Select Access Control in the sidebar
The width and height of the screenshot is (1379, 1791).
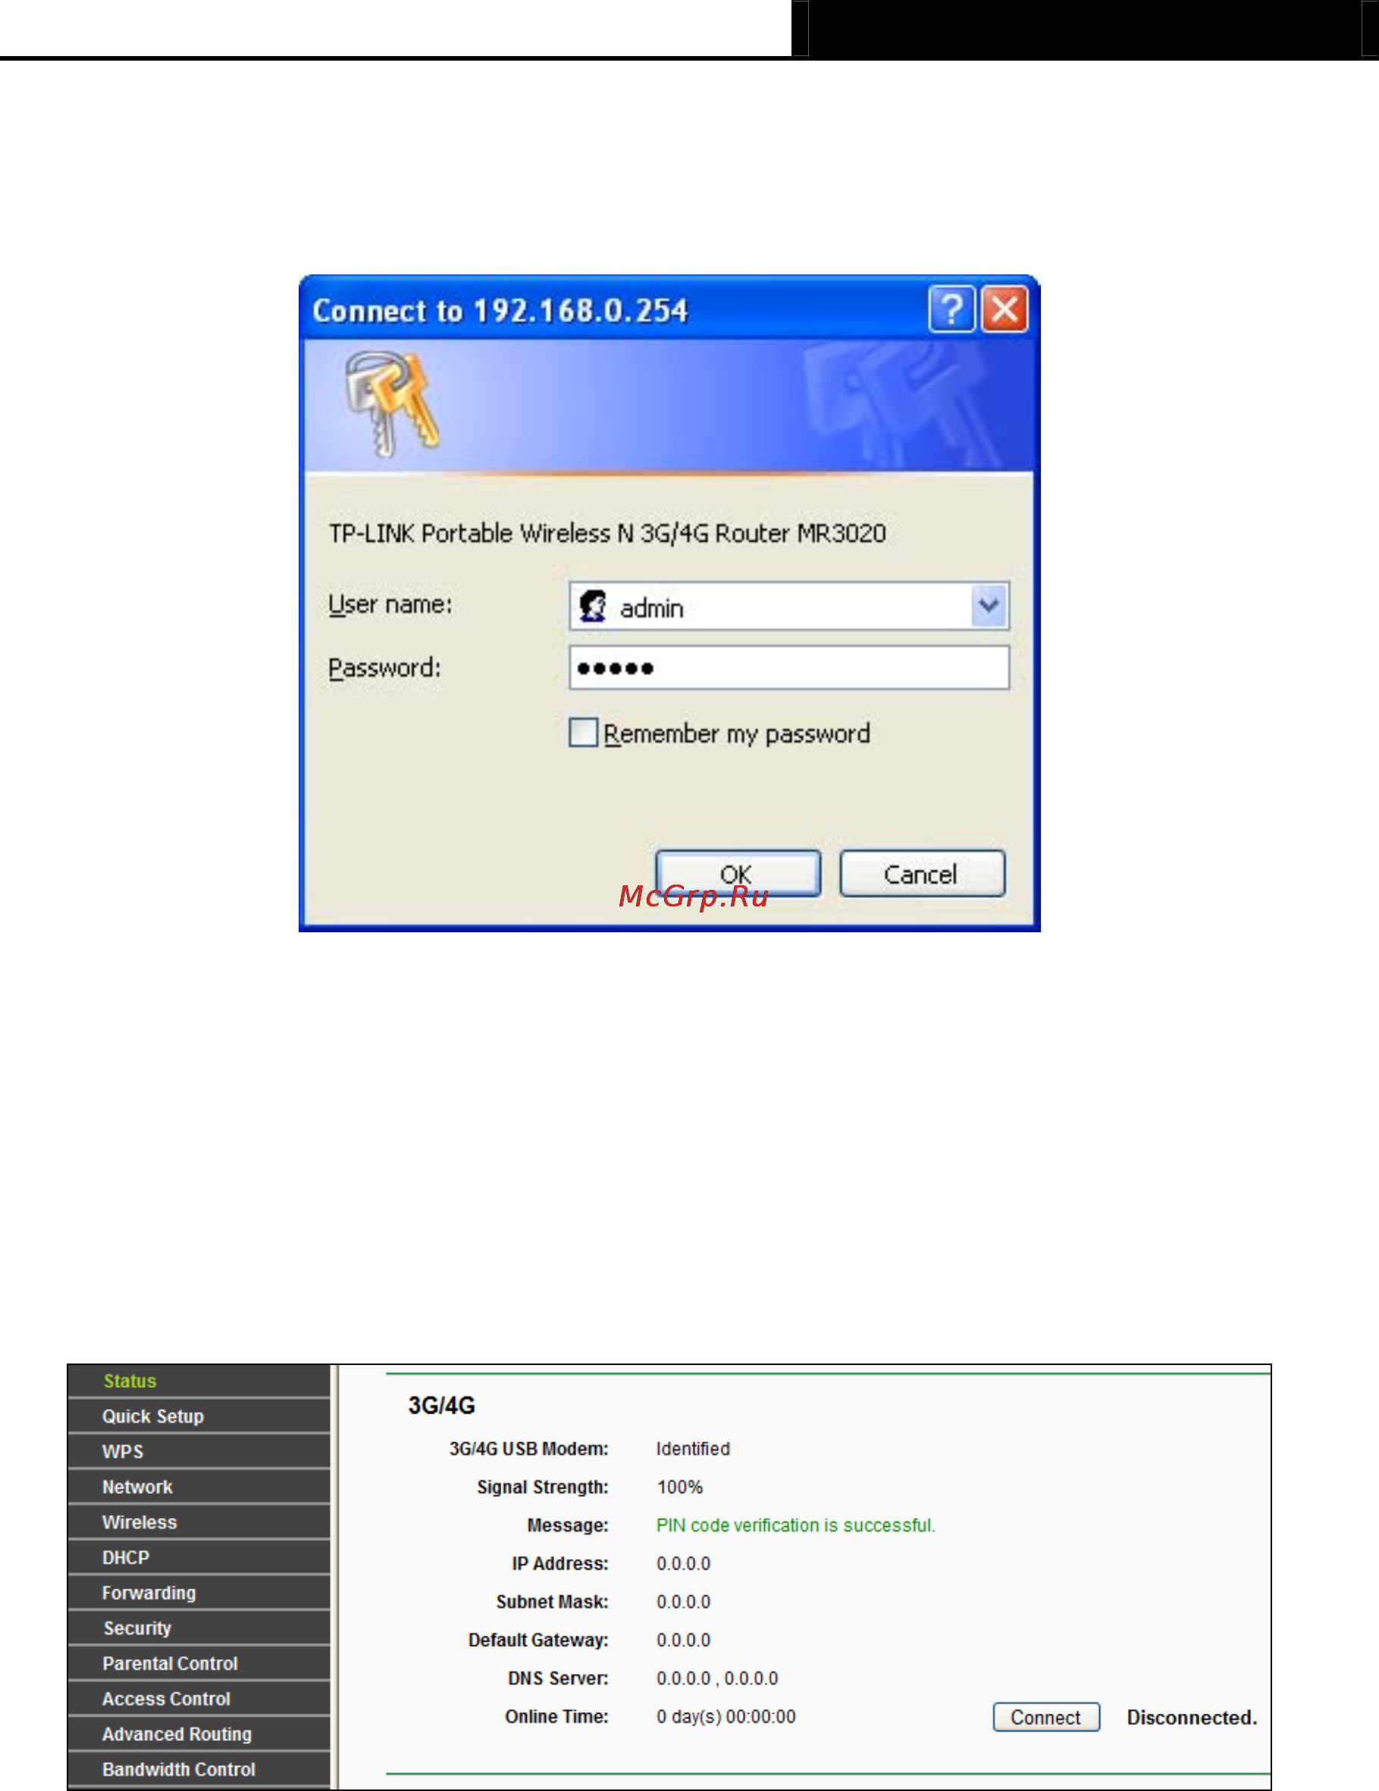(199, 1699)
